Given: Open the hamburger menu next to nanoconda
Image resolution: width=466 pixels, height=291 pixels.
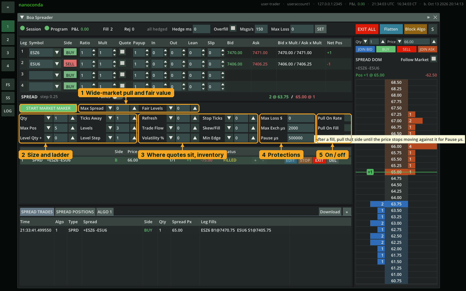Looking at the screenshot, I should point(8,7).
